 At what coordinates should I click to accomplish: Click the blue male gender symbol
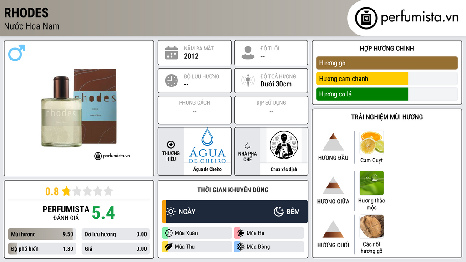[x=17, y=53]
